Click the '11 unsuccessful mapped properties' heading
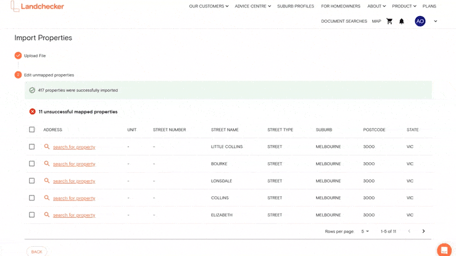456x256 pixels. [x=78, y=112]
